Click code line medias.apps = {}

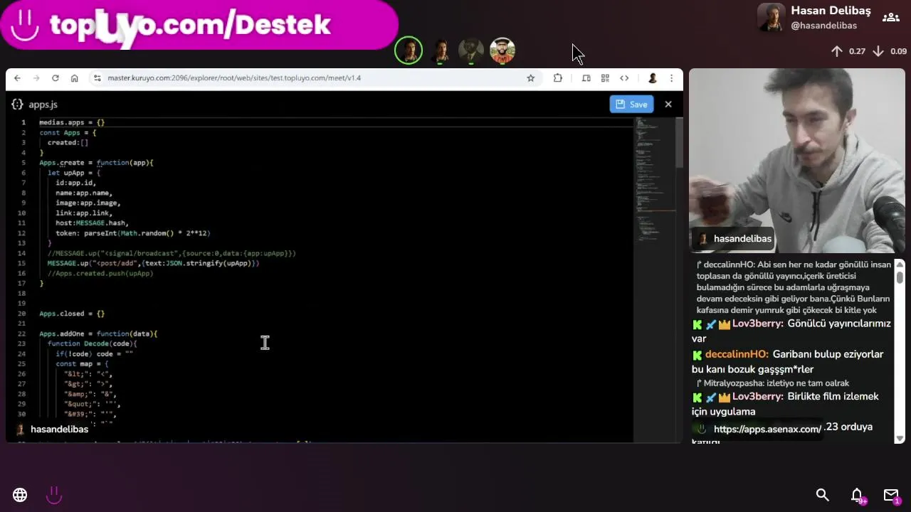(72, 122)
